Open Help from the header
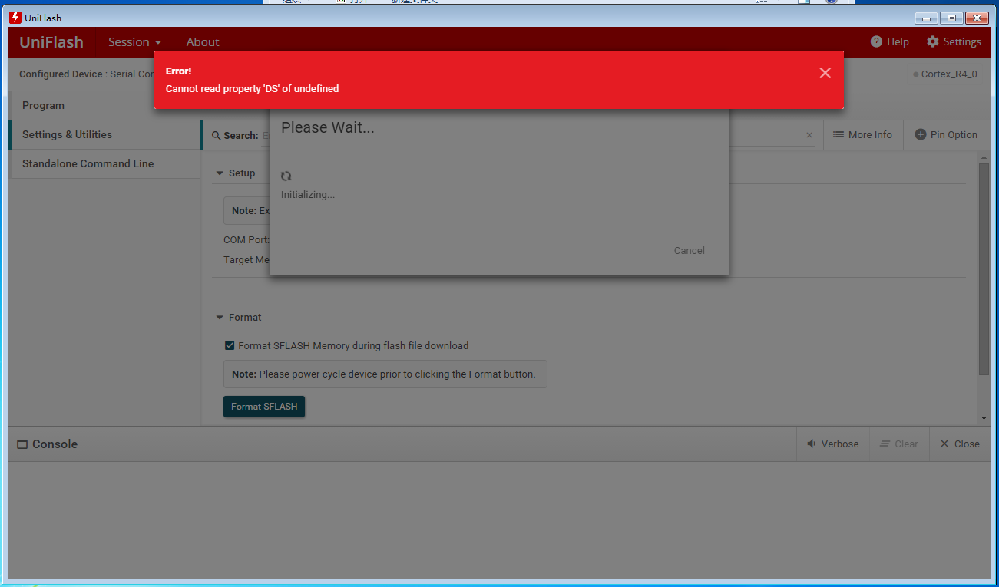The width and height of the screenshot is (999, 587). pos(889,42)
